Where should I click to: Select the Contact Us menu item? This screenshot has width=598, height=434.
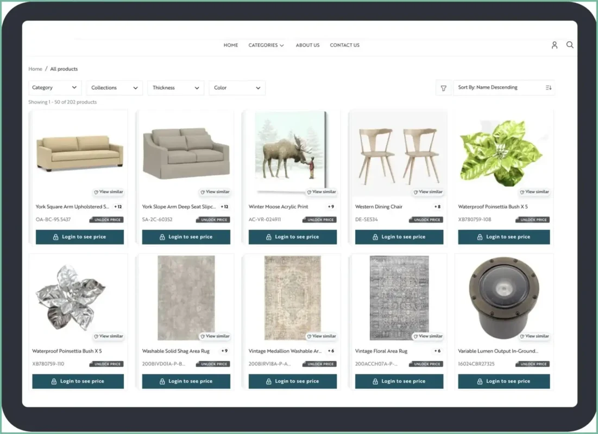[x=344, y=45]
